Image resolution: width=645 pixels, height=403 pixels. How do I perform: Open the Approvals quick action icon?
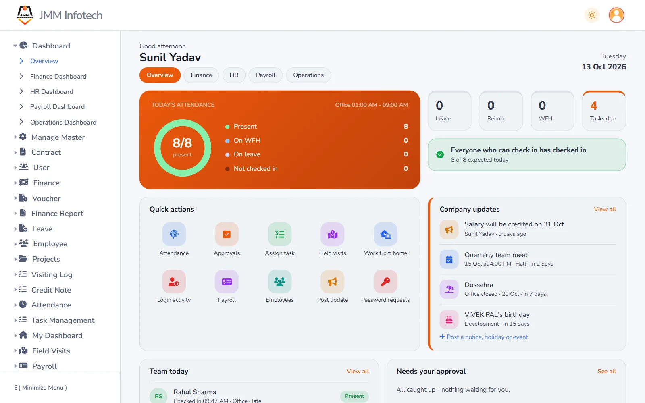tap(227, 234)
